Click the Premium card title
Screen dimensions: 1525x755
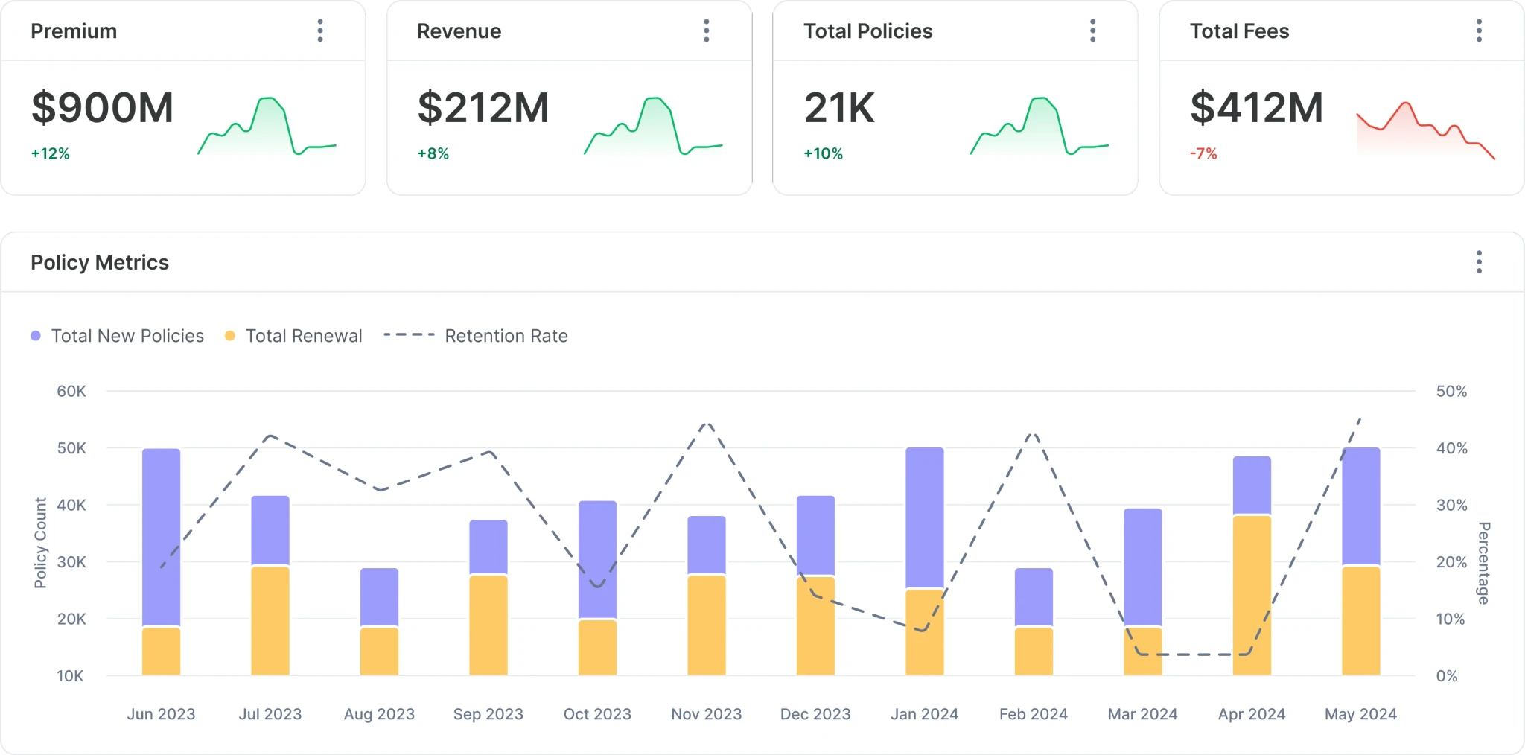[74, 31]
